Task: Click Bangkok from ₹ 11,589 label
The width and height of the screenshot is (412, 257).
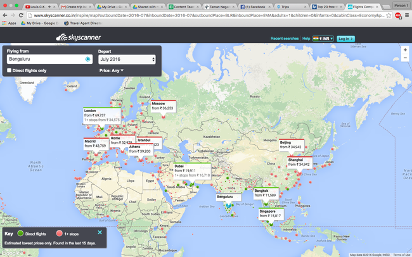Action: point(266,193)
